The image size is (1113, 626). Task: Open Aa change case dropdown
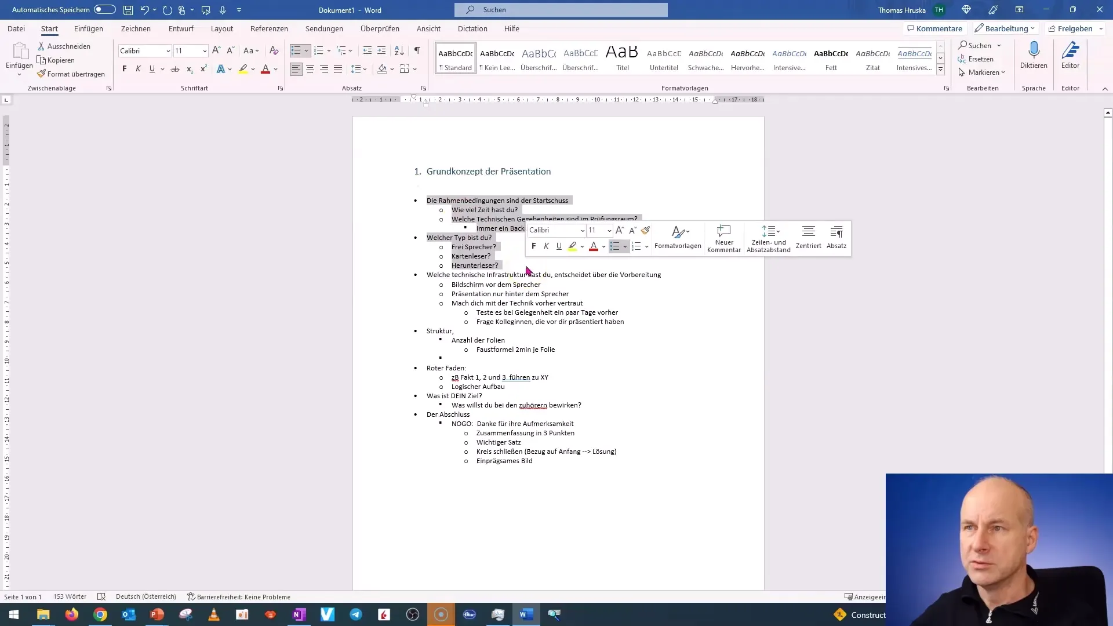pyautogui.click(x=251, y=50)
